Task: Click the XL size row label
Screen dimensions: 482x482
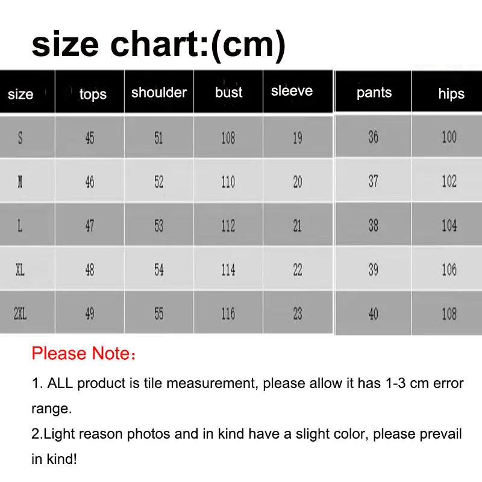Action: pyautogui.click(x=20, y=269)
